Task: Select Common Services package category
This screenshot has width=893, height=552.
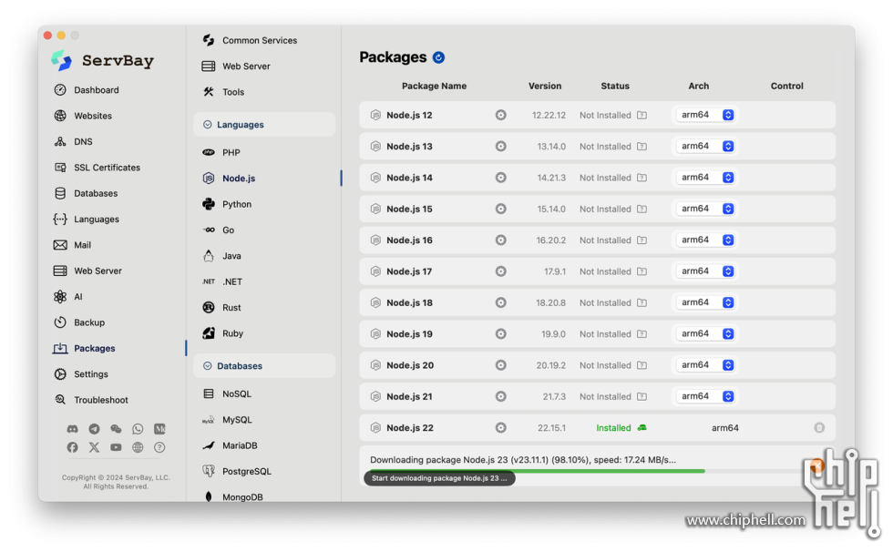Action: click(250, 40)
